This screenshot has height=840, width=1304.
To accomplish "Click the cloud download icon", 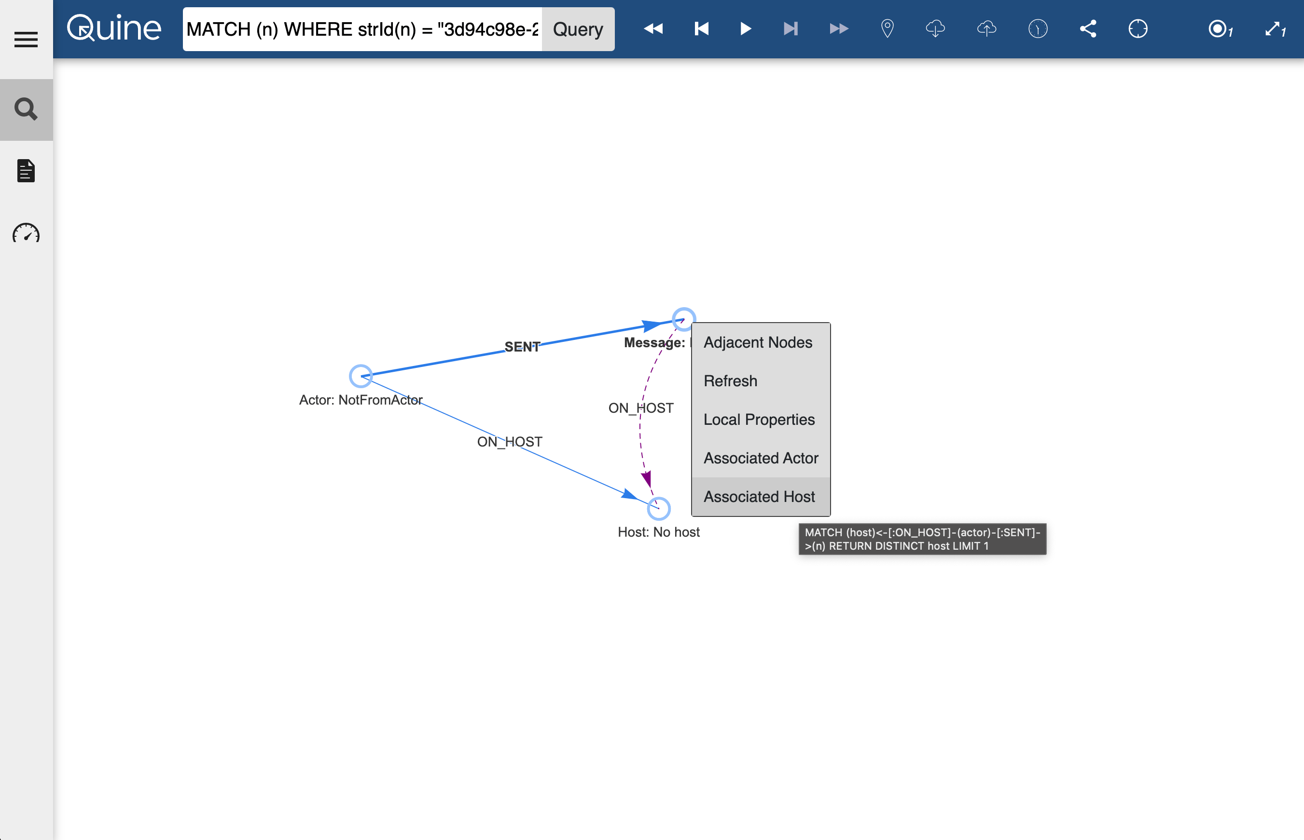I will coord(935,29).
